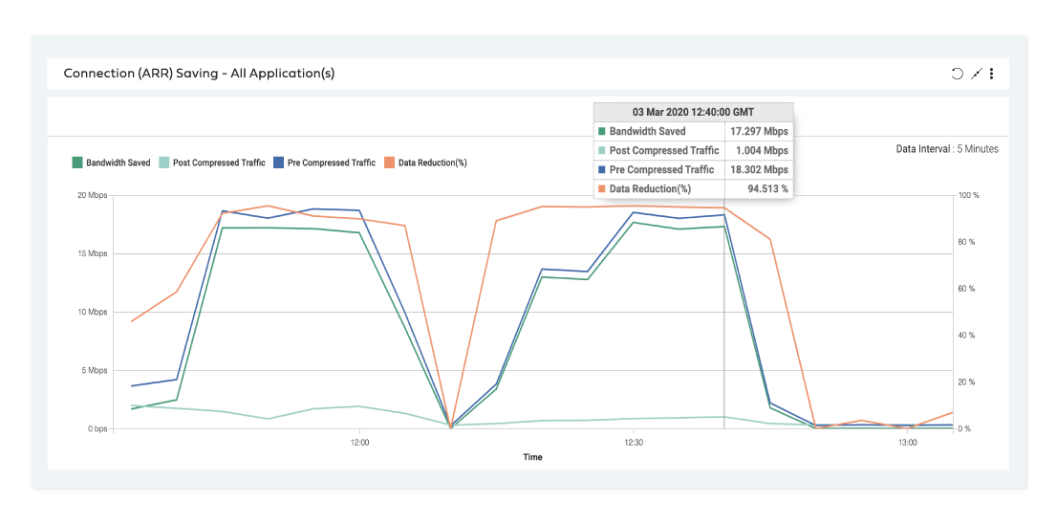Click the 18.302 Mbps value in tooltip
Image resolution: width=1056 pixels, height=523 pixels.
coord(759,170)
